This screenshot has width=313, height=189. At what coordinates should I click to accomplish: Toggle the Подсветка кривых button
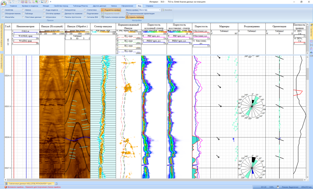point(111,10)
